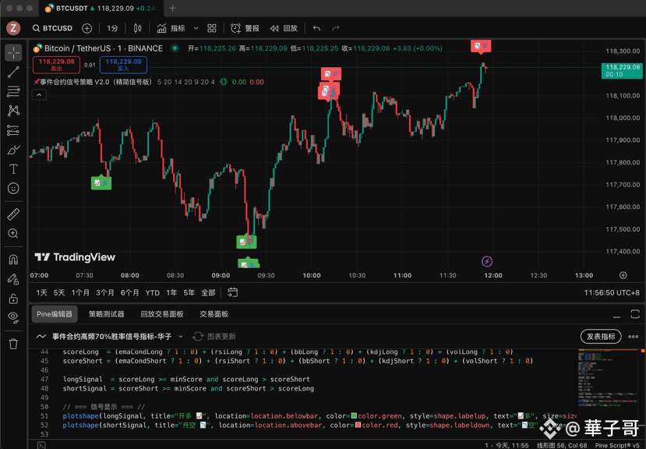The width and height of the screenshot is (646, 449).
Task: Switch to the 回放交易面板 tab
Action: pos(162,314)
